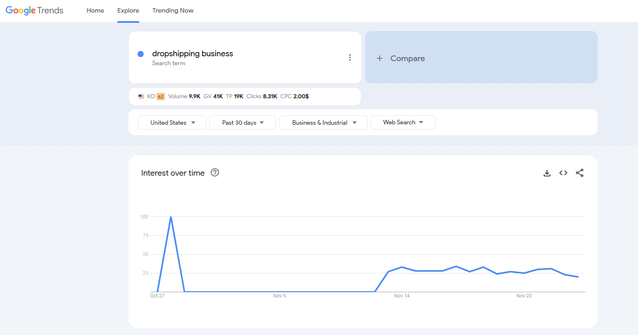Click the Nov 14 axis label
638x335 pixels.
(402, 296)
